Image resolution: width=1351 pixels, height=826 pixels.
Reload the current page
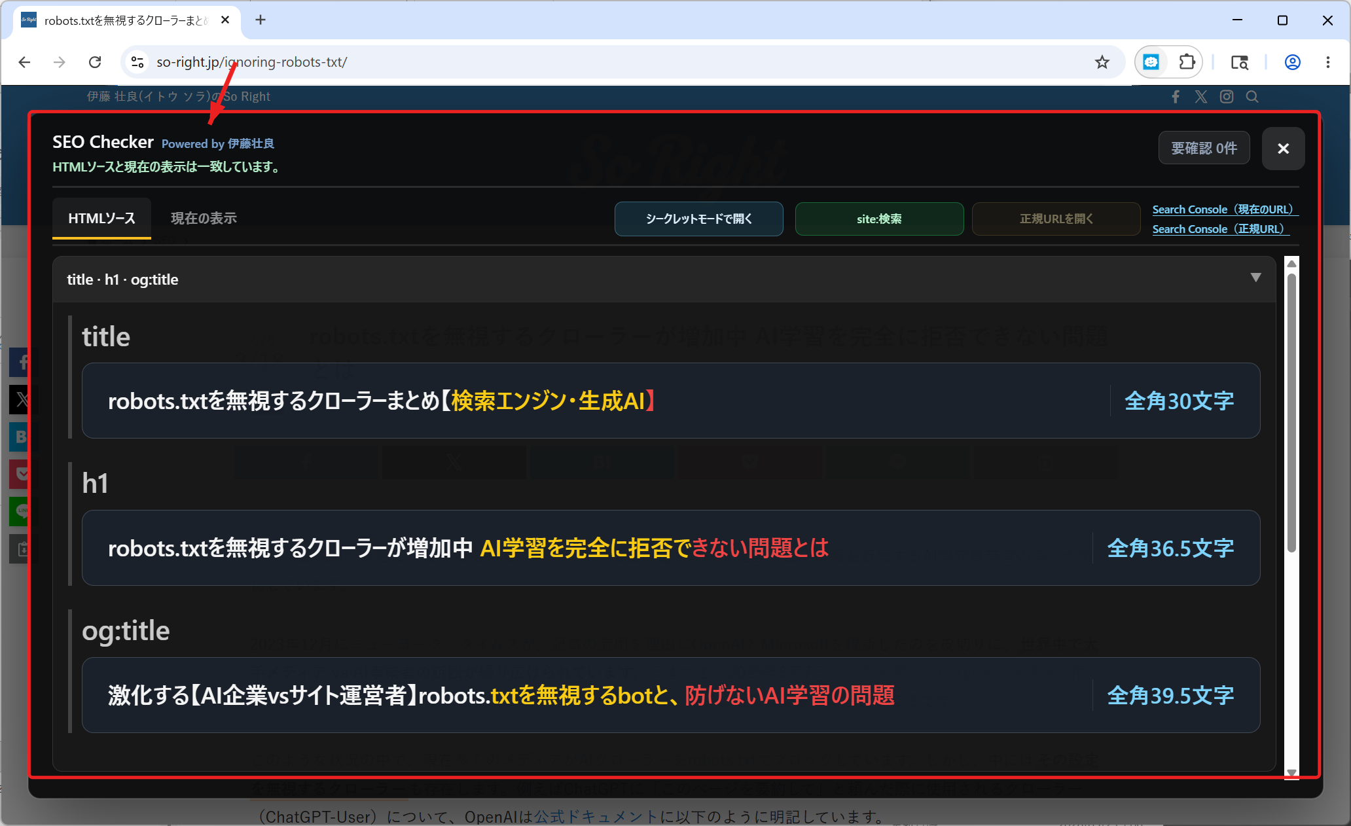click(x=95, y=62)
